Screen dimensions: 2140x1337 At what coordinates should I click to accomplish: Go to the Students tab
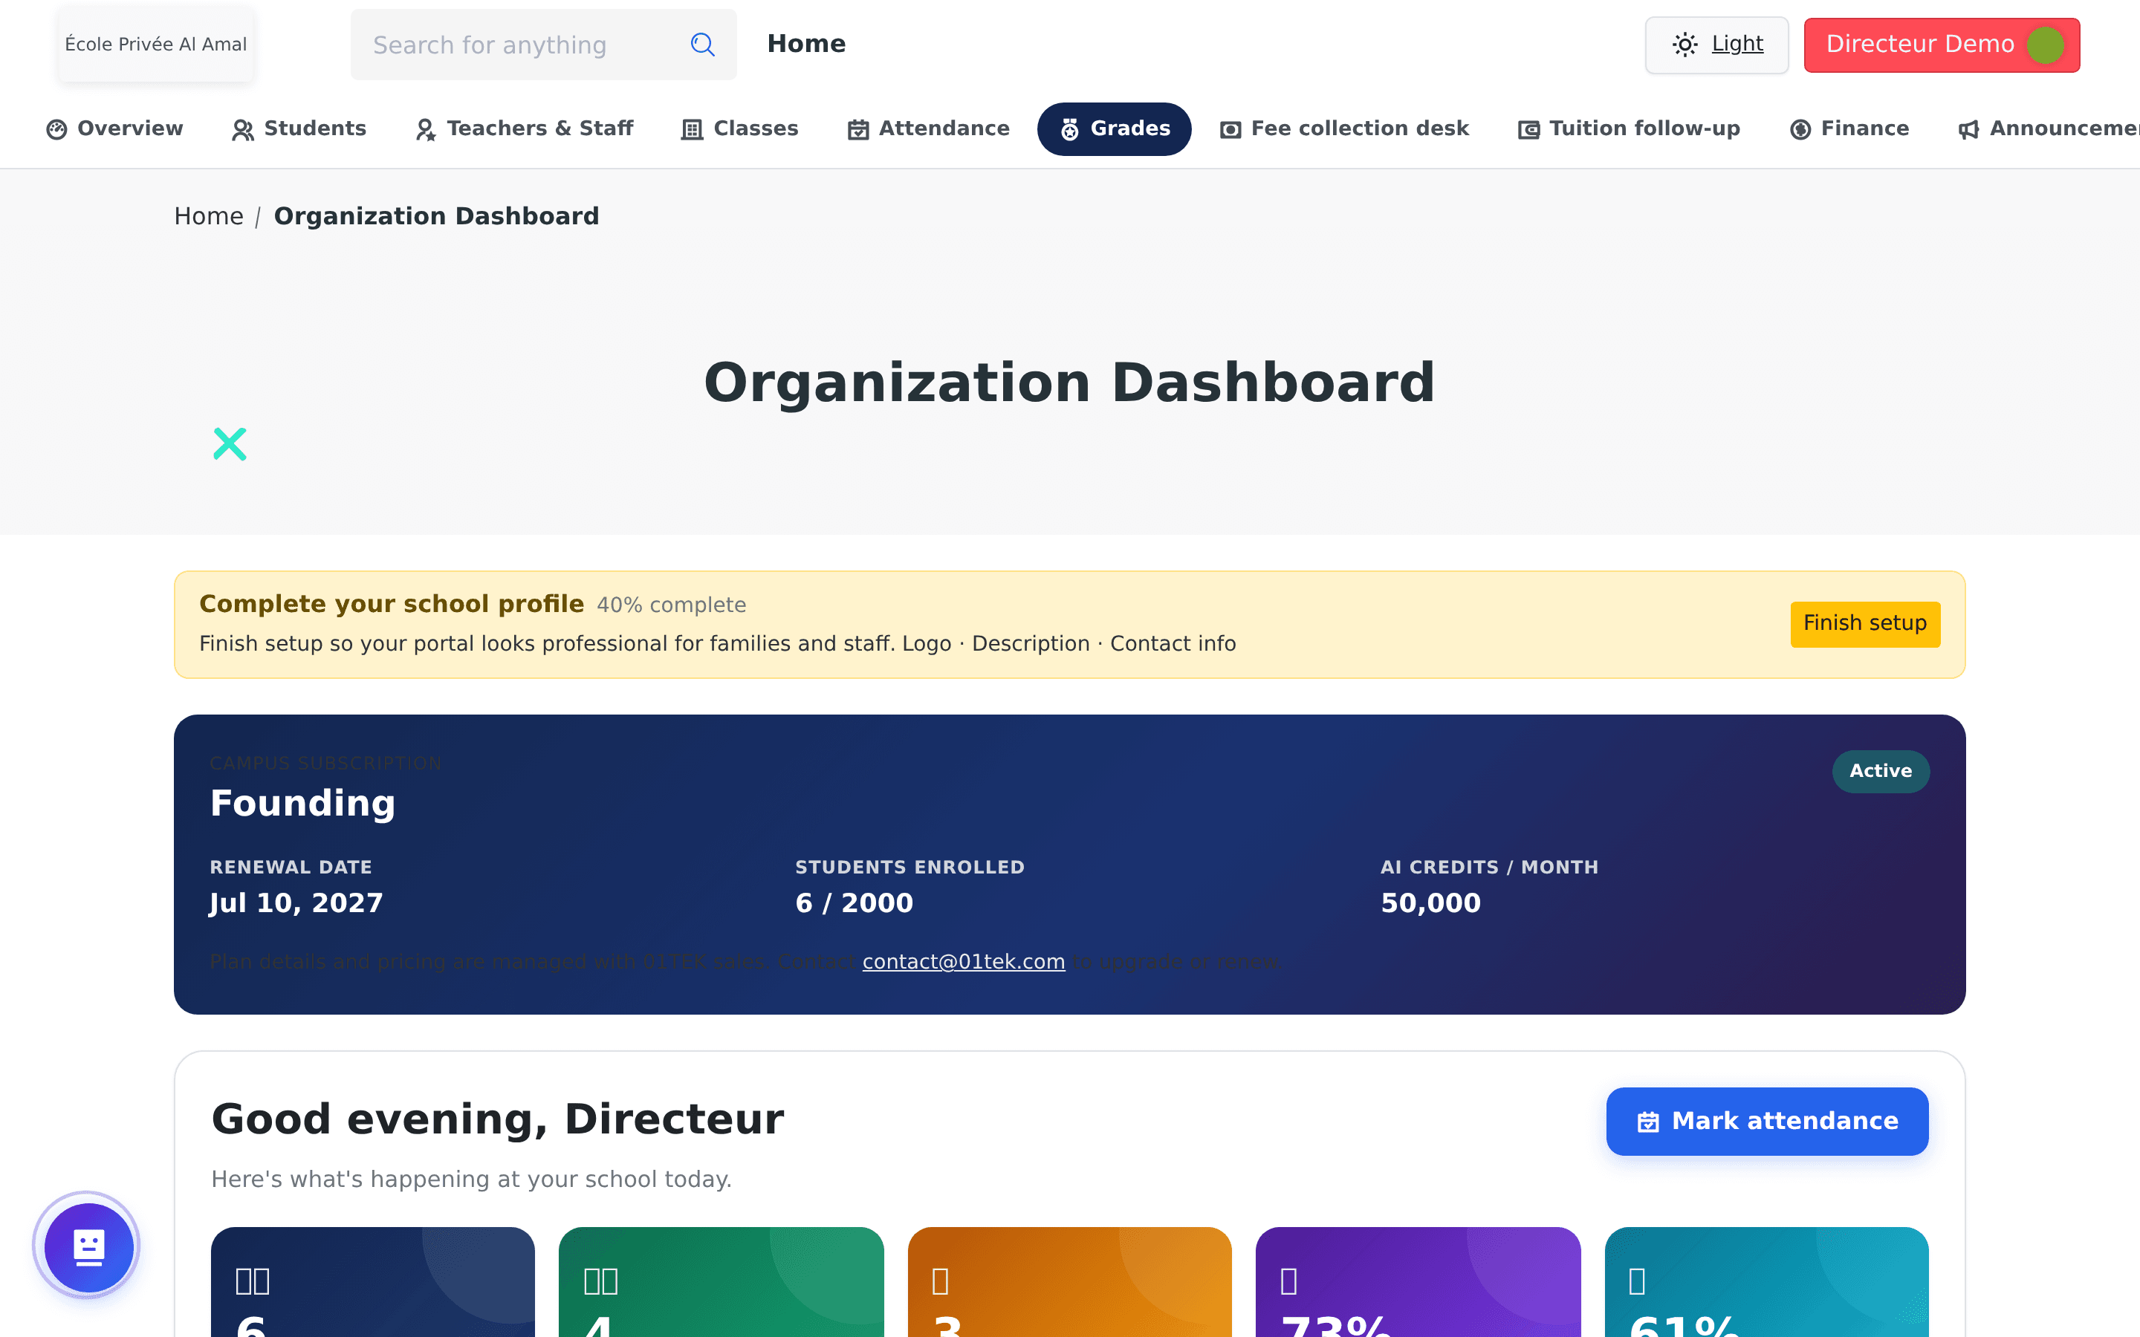coord(299,129)
